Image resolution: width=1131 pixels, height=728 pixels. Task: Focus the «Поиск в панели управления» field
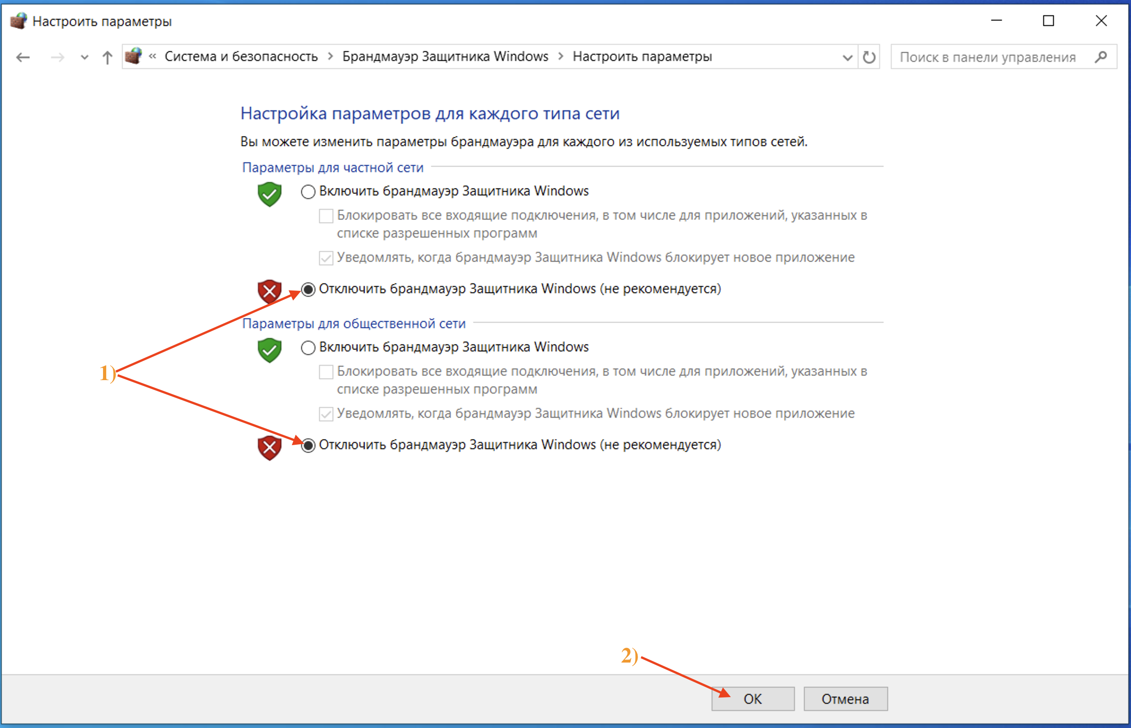click(1004, 57)
